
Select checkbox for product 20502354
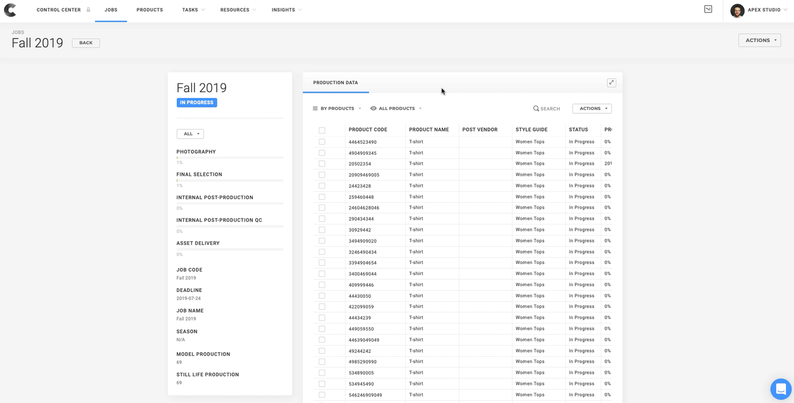click(322, 164)
